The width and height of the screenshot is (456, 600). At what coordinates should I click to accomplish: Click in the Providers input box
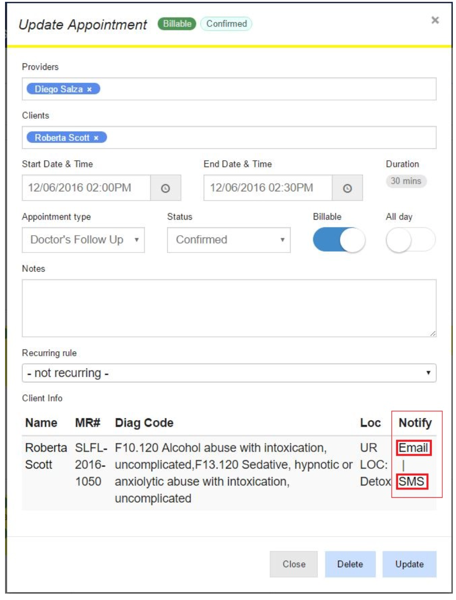tap(265, 89)
